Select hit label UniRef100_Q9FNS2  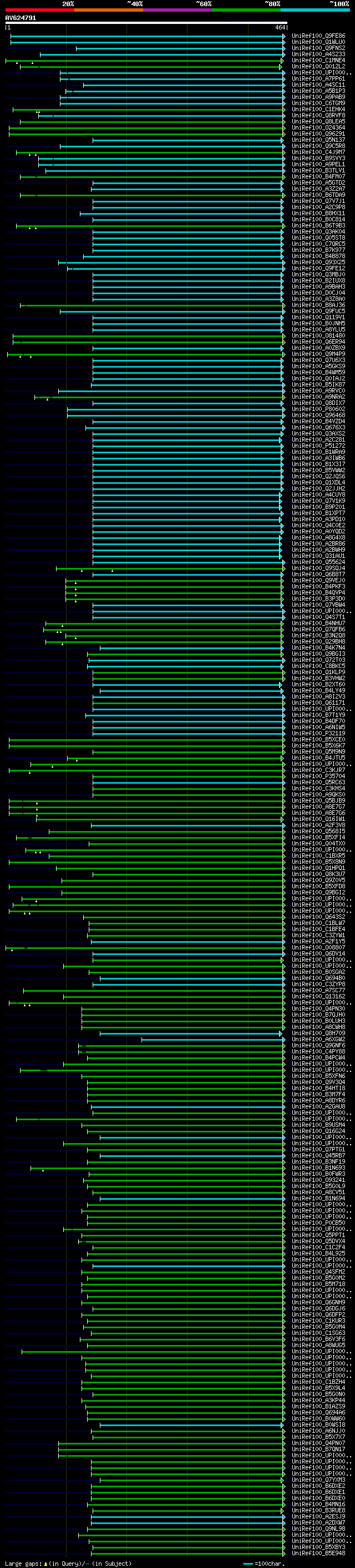(x=318, y=48)
